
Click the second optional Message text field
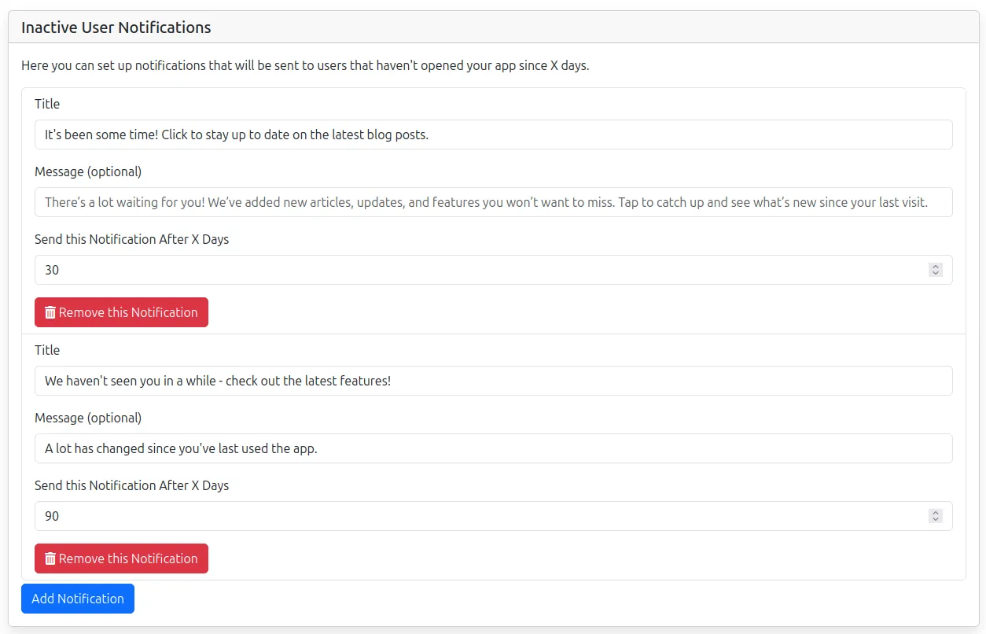tap(493, 448)
